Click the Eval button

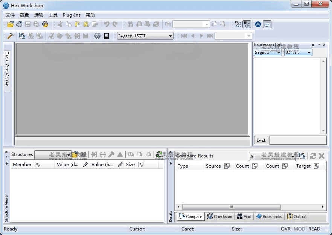[x=261, y=140]
